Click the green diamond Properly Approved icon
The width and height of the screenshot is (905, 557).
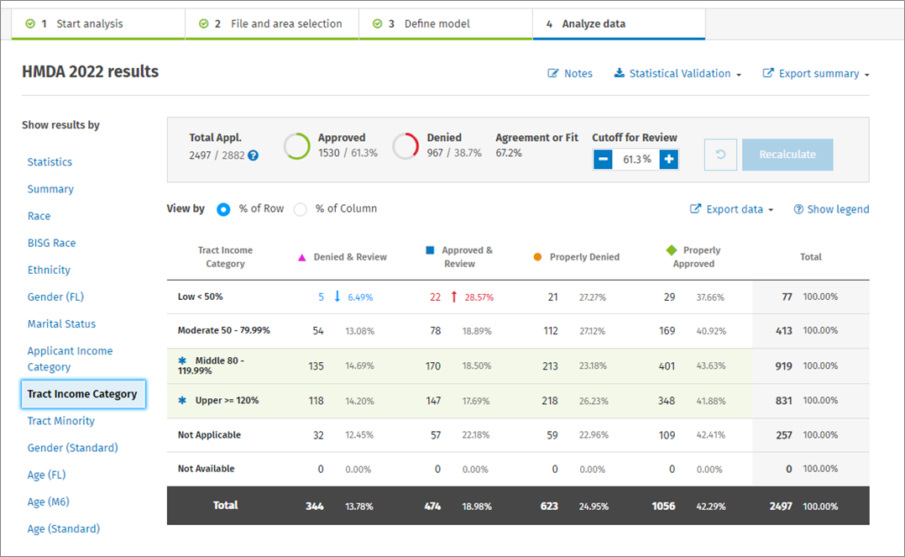pos(671,250)
